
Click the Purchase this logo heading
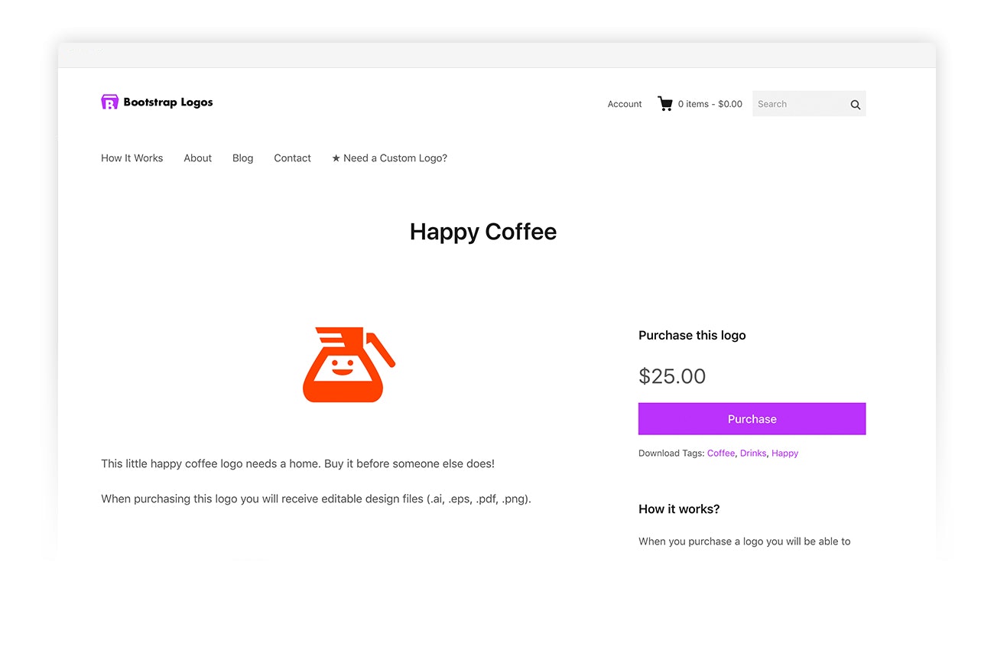(692, 335)
